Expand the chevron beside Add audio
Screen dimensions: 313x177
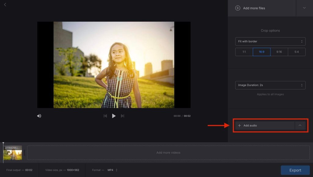coord(300,125)
